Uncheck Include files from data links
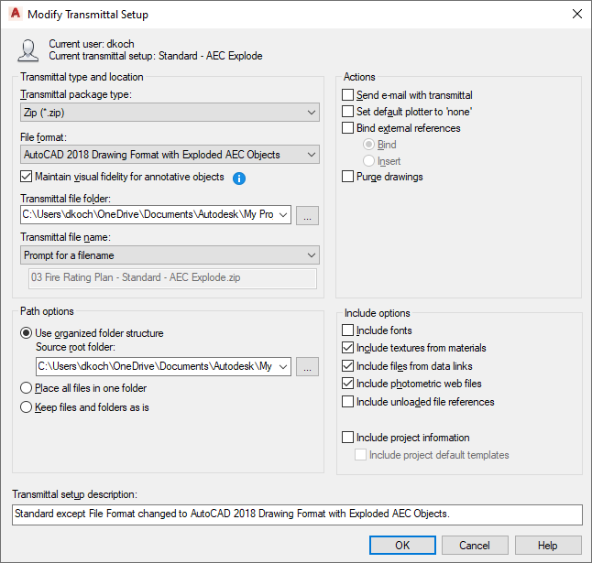Viewport: 592px width, 563px height. pos(347,366)
